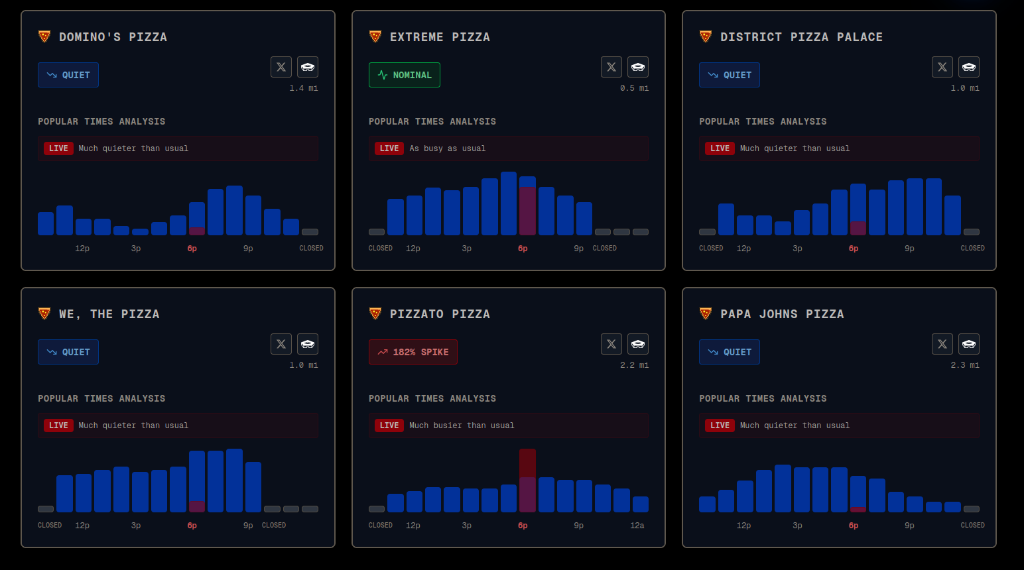Open the X link for Extreme Pizza
Image resolution: width=1024 pixels, height=570 pixels.
tap(611, 67)
